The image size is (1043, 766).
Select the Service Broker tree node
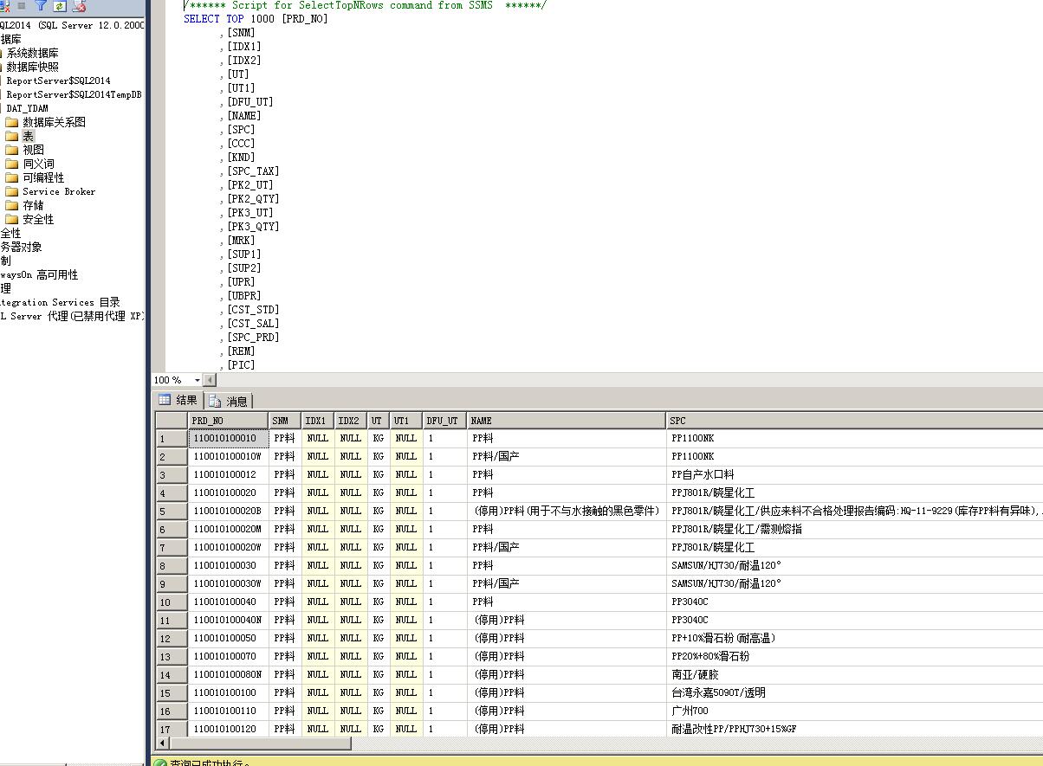(x=59, y=191)
